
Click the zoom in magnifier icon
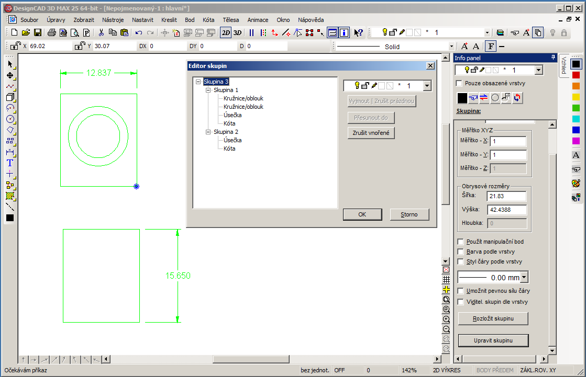coord(446,319)
